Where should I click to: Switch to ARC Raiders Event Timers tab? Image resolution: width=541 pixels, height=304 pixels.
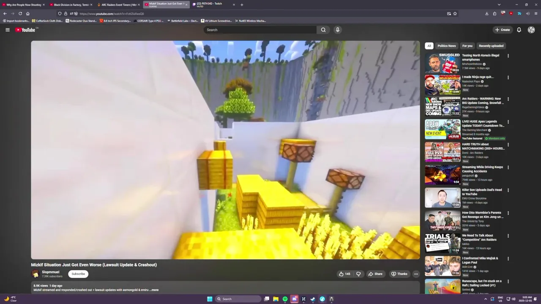click(118, 5)
